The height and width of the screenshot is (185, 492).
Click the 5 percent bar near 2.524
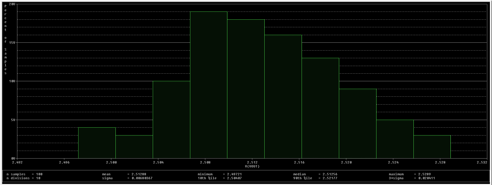(x=395, y=139)
